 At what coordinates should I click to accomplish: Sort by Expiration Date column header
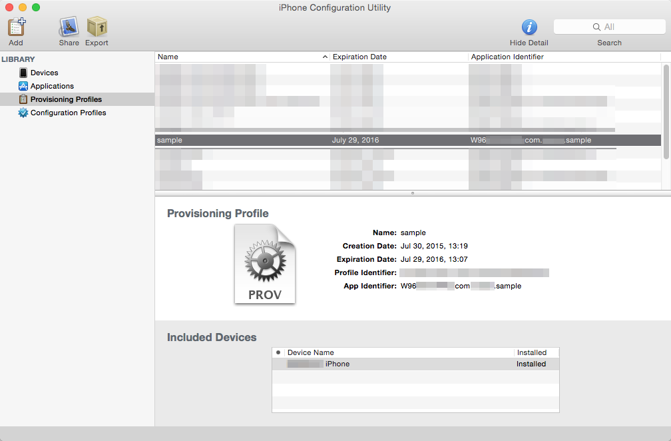tap(399, 57)
